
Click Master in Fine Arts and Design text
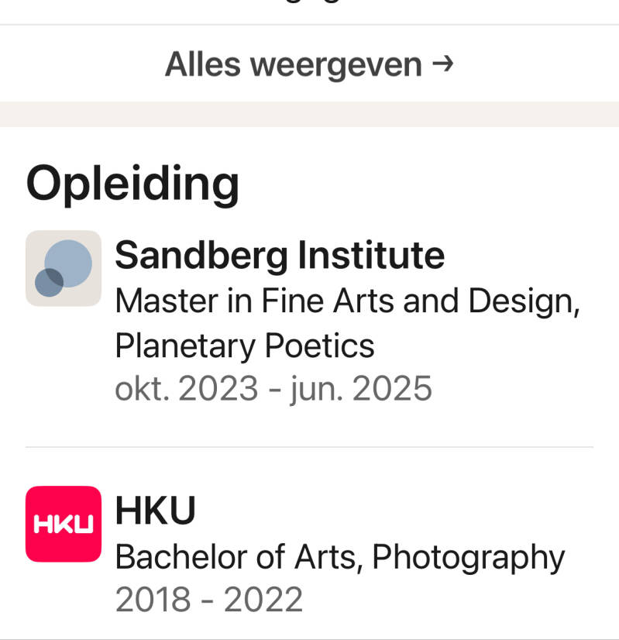[347, 301]
